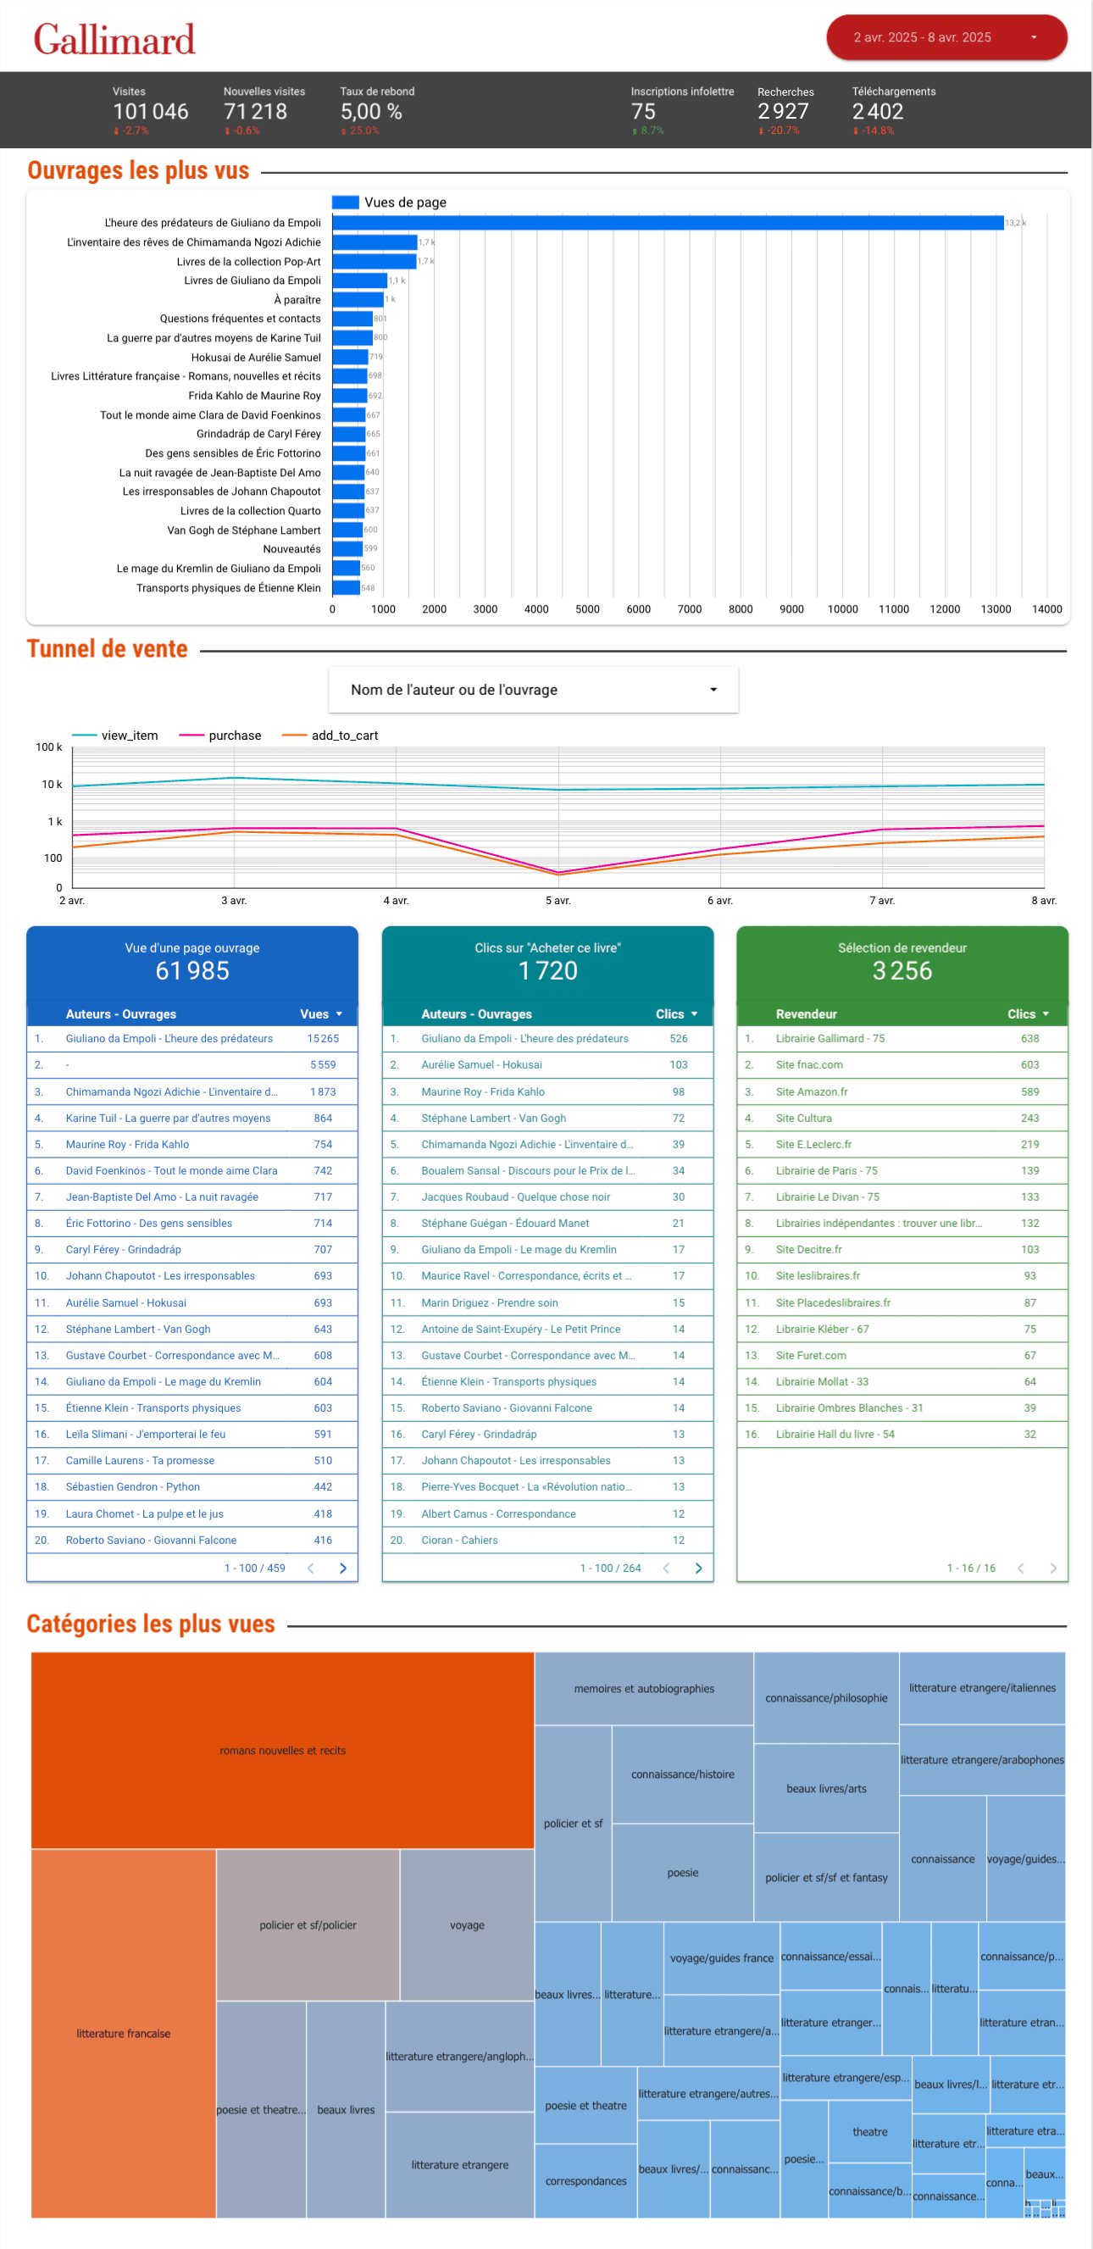Click the Nouvelles visites value 71 218
This screenshot has width=1093, height=2249.
(x=255, y=112)
